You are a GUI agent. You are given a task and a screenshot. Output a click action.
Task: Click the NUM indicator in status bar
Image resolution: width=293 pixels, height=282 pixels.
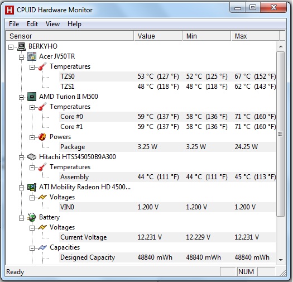(246, 272)
